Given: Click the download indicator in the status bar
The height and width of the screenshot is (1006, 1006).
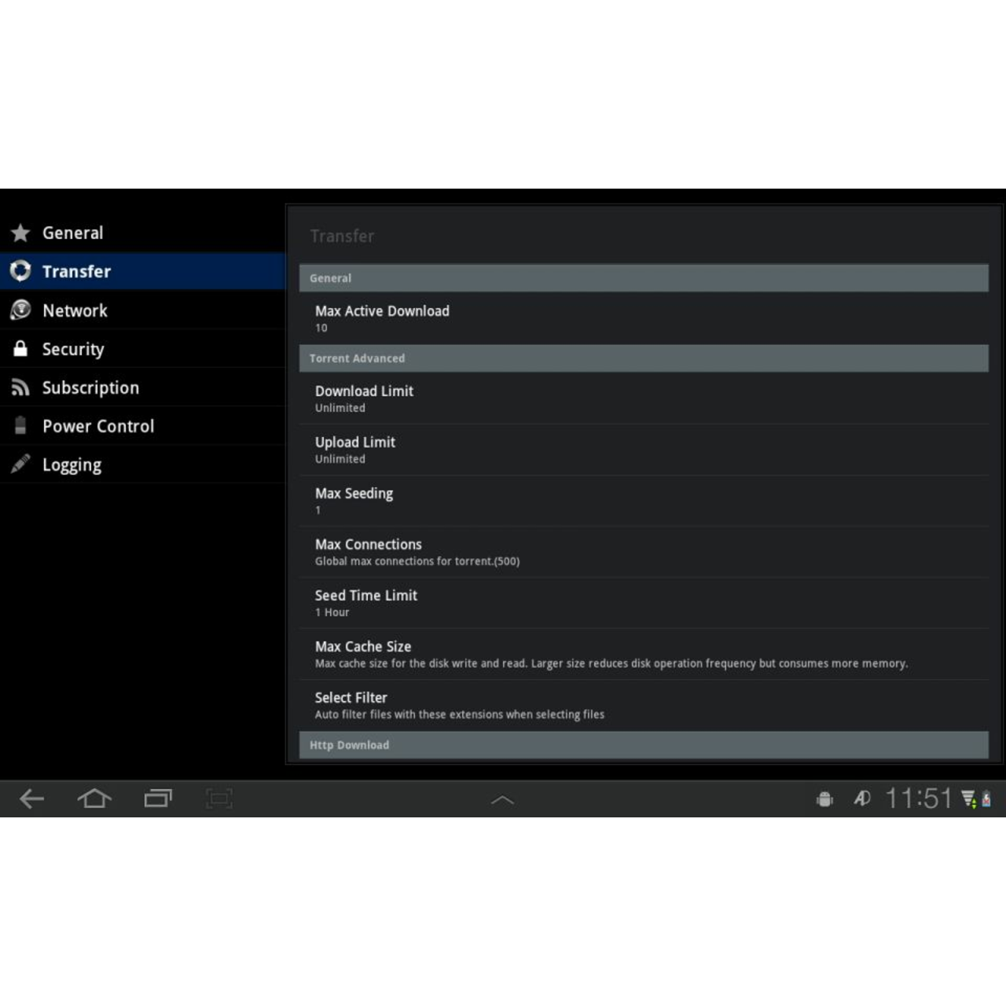Looking at the screenshot, I should [967, 799].
